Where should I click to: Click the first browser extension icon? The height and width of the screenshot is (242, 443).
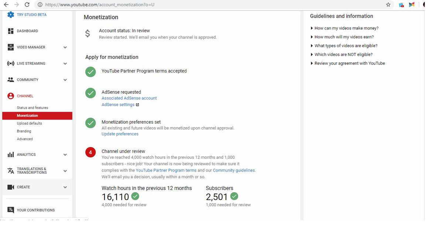401,5
